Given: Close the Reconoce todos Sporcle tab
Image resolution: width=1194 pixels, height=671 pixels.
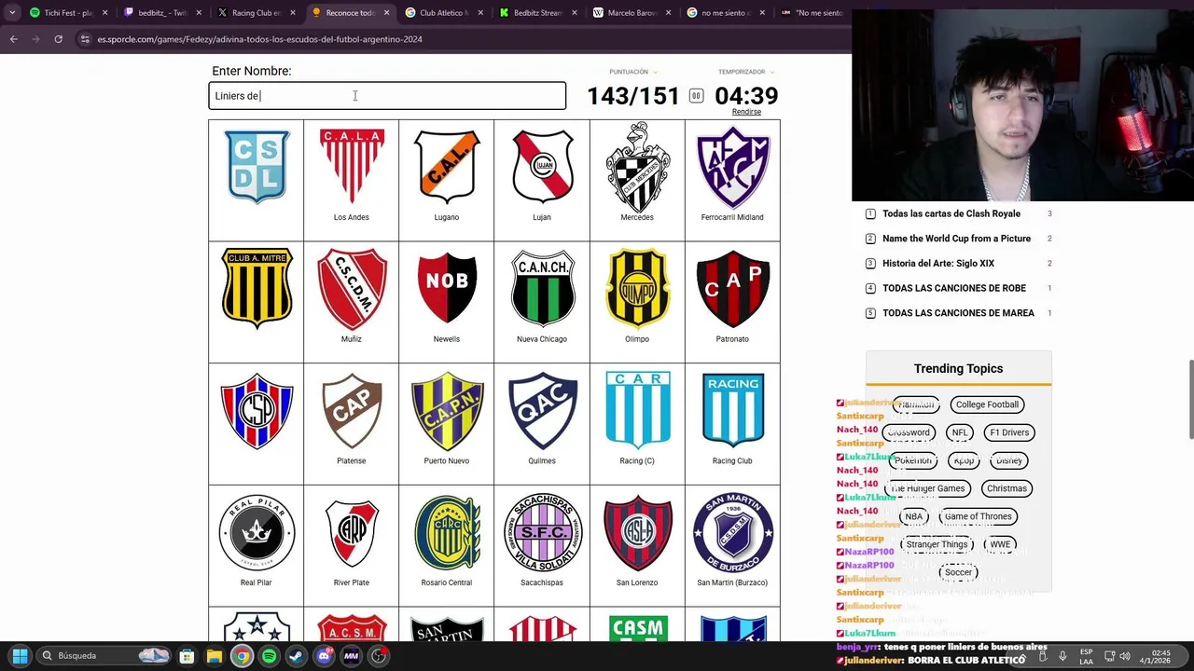Looking at the screenshot, I should click(x=386, y=13).
